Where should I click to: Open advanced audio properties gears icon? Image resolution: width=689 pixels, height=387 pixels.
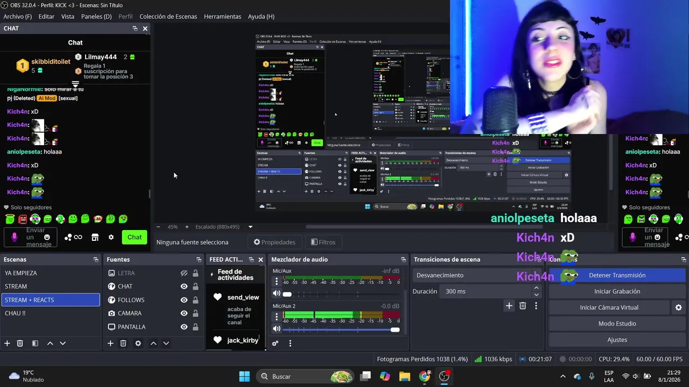[x=275, y=343]
